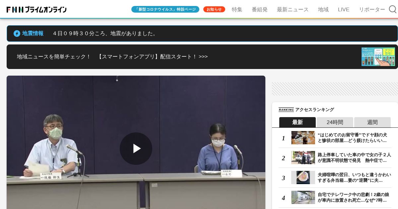Open the telework tragedy article thumbnail

click(x=303, y=197)
